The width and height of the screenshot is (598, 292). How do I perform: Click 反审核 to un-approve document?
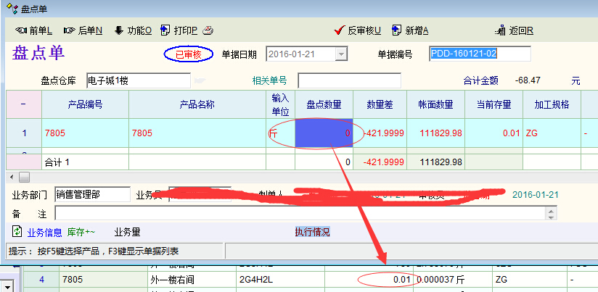[x=358, y=30]
